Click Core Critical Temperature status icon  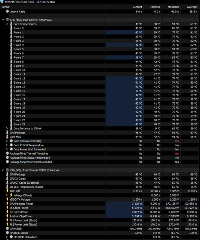pyautogui.click(x=11, y=145)
